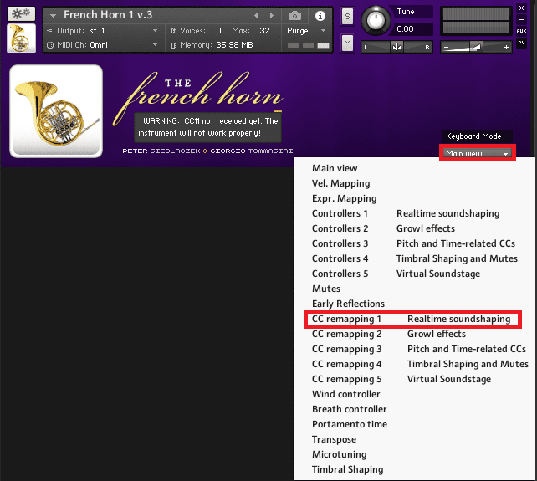Screen dimensions: 537x481
Task: Select Early Reflections menu item
Action: (x=348, y=304)
